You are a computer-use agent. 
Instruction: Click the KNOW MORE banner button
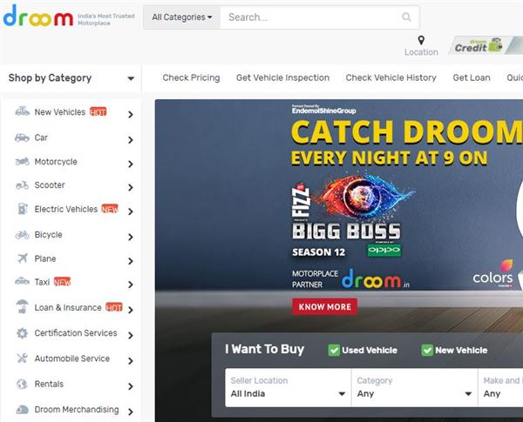click(x=324, y=306)
